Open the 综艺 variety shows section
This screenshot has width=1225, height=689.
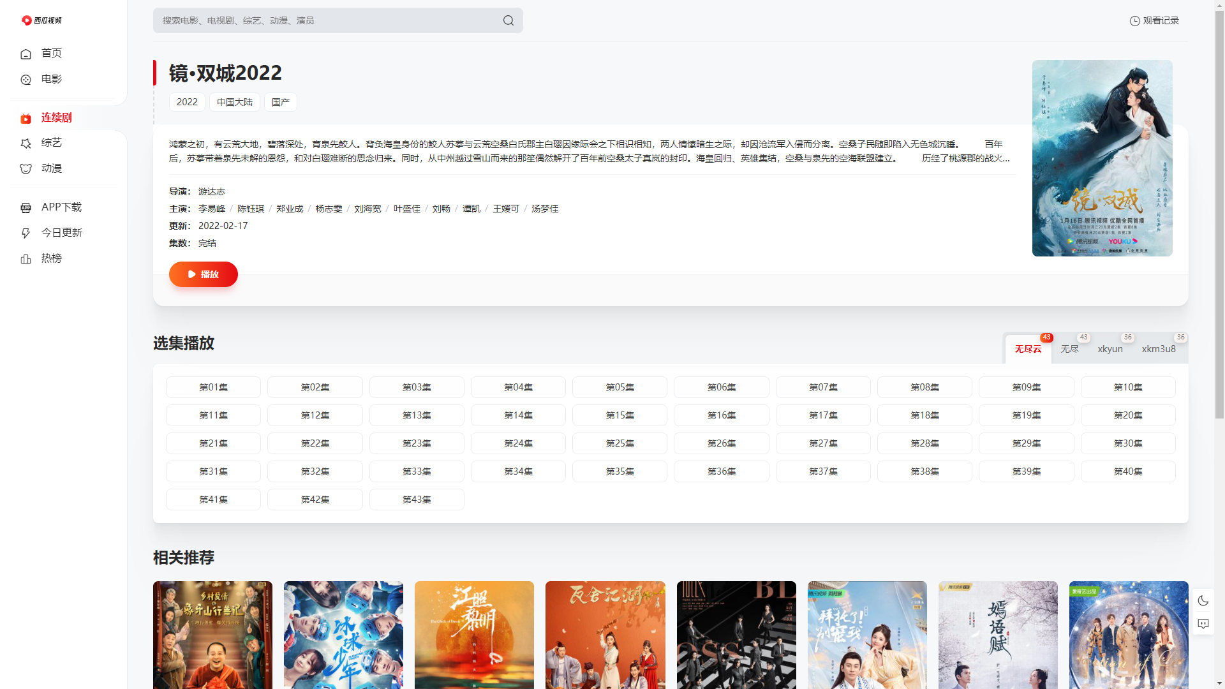click(x=51, y=143)
